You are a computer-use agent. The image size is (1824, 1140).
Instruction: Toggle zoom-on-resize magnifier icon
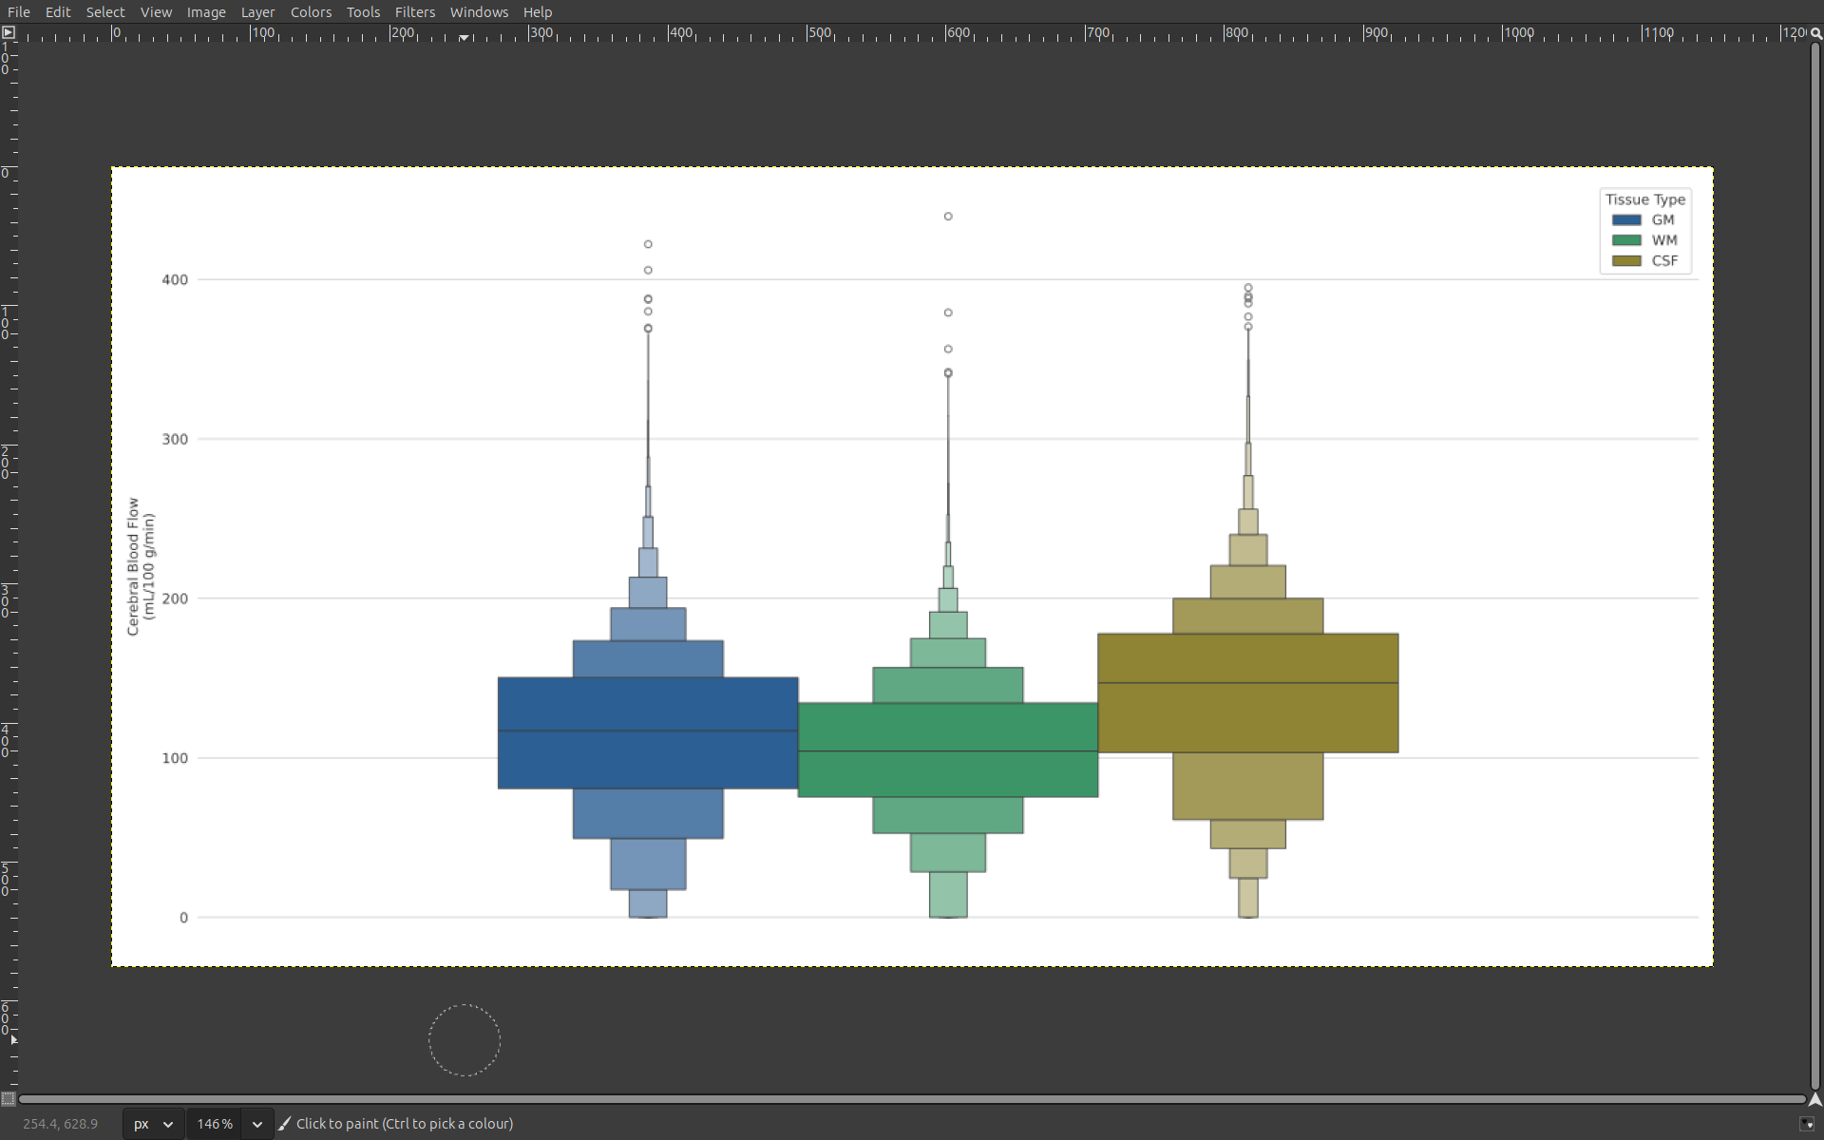coord(1815,32)
